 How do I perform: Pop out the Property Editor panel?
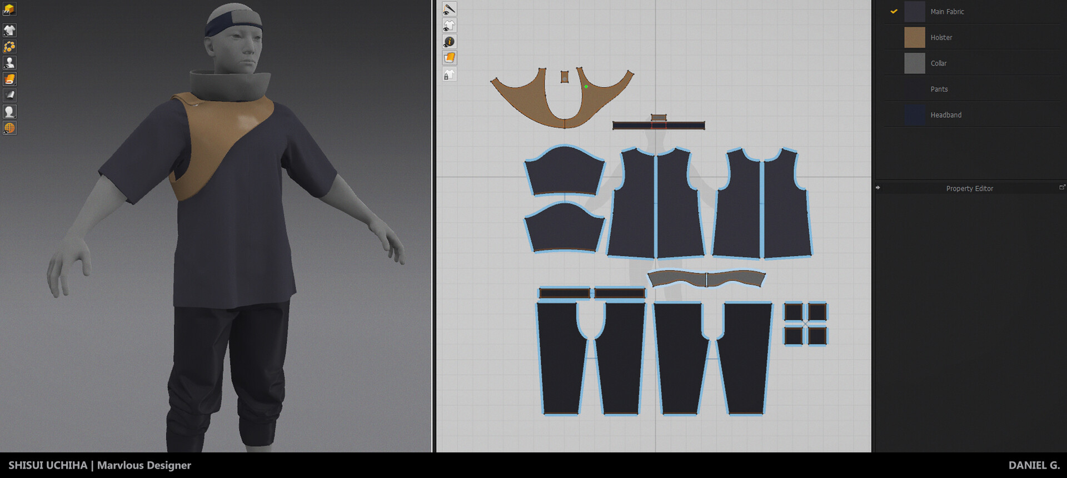click(1062, 188)
